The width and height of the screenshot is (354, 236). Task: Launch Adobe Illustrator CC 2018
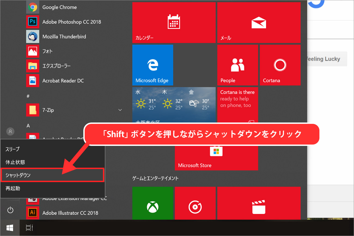pyautogui.click(x=75, y=213)
